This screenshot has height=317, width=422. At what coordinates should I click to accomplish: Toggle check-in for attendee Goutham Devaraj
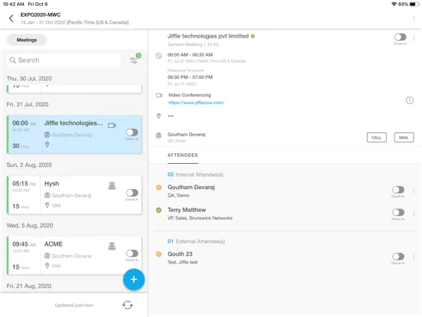click(398, 190)
